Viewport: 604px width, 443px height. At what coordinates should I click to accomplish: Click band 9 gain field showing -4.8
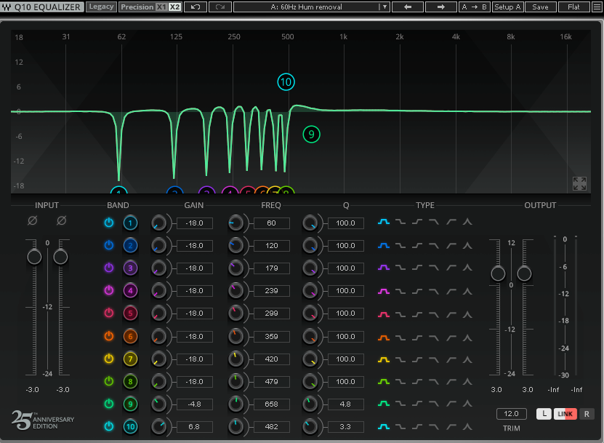195,404
